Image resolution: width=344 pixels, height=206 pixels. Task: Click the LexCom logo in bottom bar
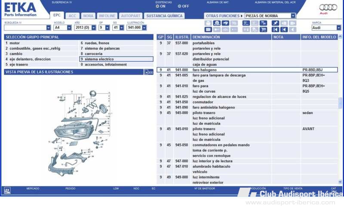pyautogui.click(x=7, y=191)
